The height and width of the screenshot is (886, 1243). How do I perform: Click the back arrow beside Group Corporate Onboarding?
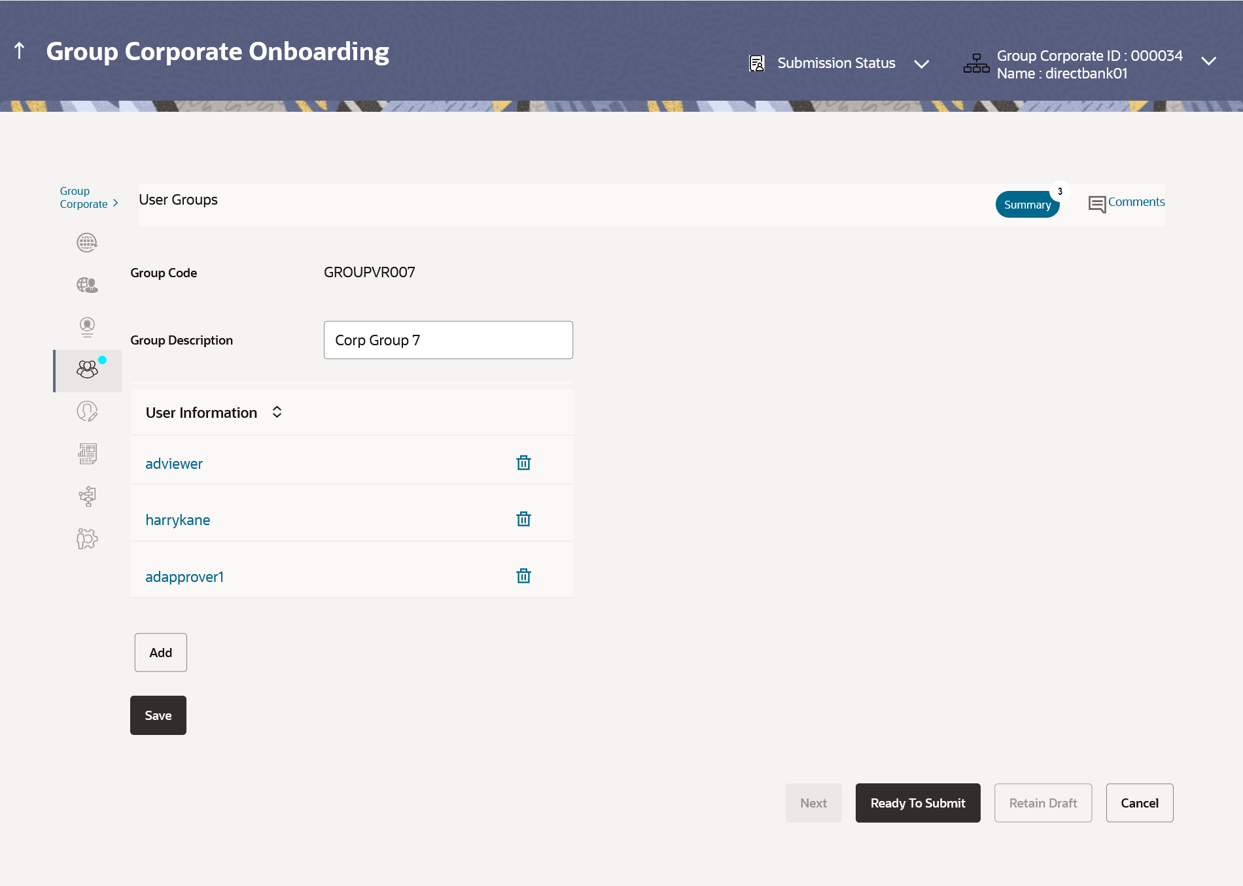click(20, 50)
